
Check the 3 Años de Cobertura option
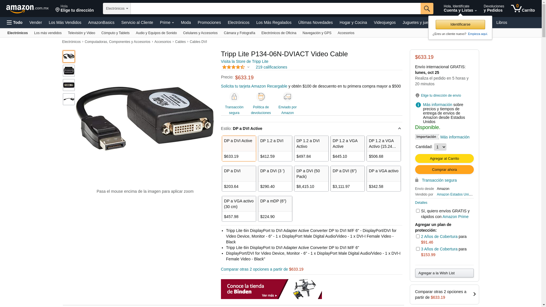418,249
